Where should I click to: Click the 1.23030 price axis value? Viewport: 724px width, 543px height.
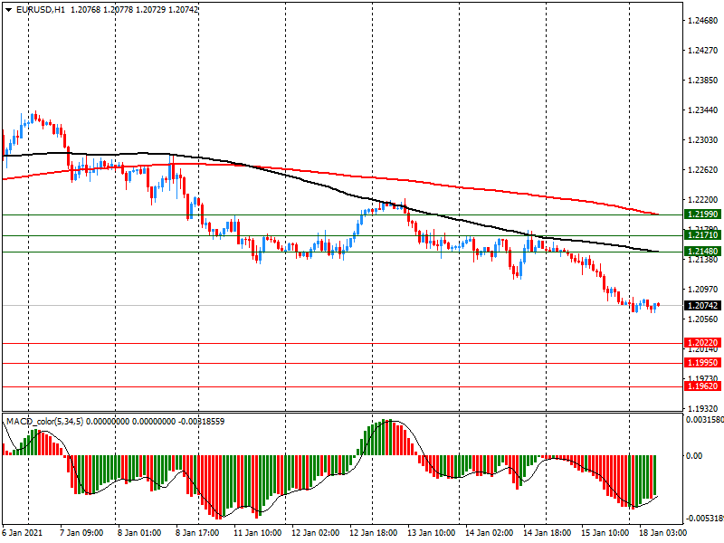(x=702, y=140)
